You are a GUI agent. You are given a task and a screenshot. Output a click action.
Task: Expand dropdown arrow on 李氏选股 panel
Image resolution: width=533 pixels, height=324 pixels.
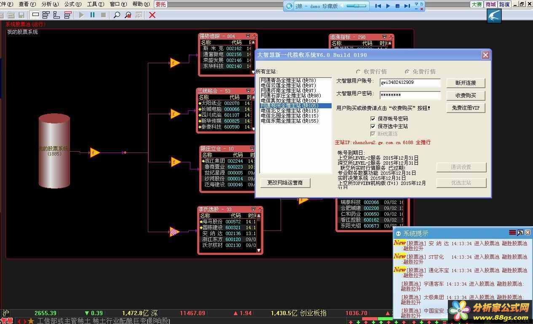pyautogui.click(x=254, y=209)
